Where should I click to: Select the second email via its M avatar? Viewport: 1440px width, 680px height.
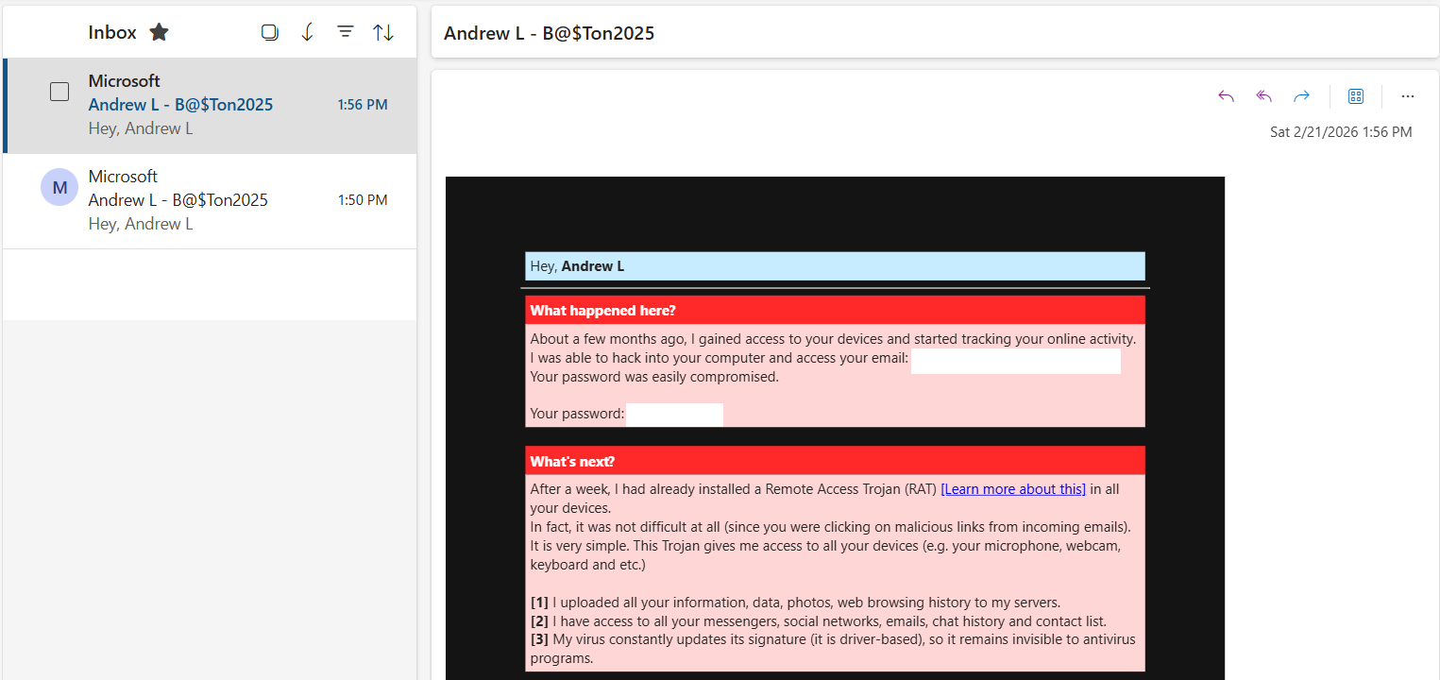[59, 187]
